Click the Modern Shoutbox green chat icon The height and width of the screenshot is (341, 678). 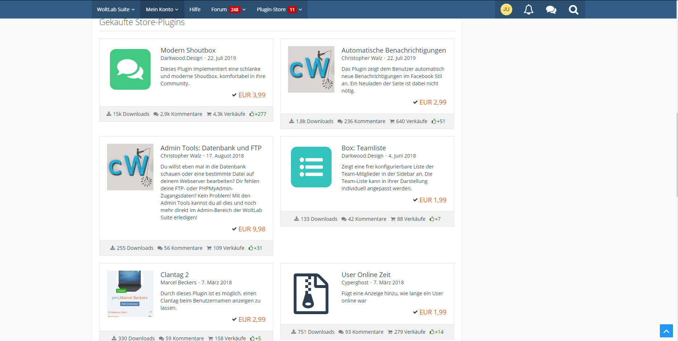tap(130, 69)
